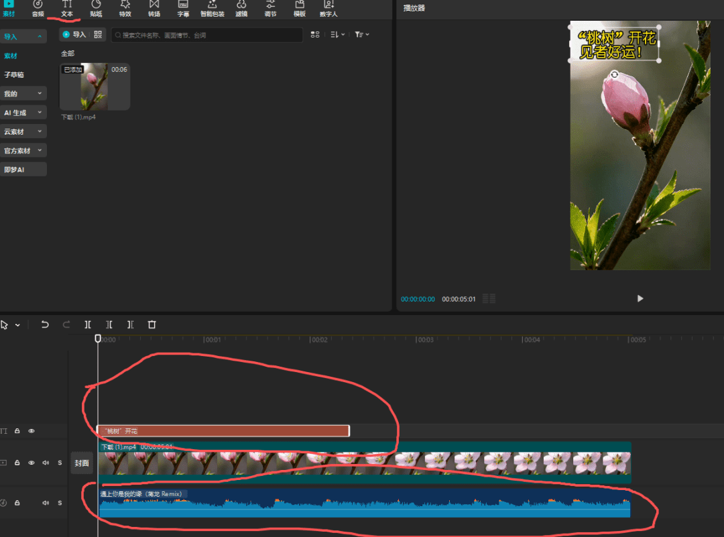The height and width of the screenshot is (537, 724).
Task: Click the 封面 cover button
Action: (82, 463)
